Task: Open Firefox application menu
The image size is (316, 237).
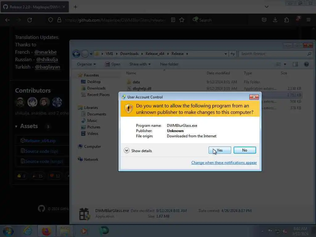Action: (x=308, y=20)
